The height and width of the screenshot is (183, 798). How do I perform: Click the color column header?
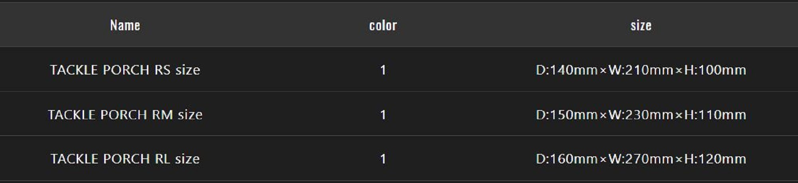[x=383, y=26]
